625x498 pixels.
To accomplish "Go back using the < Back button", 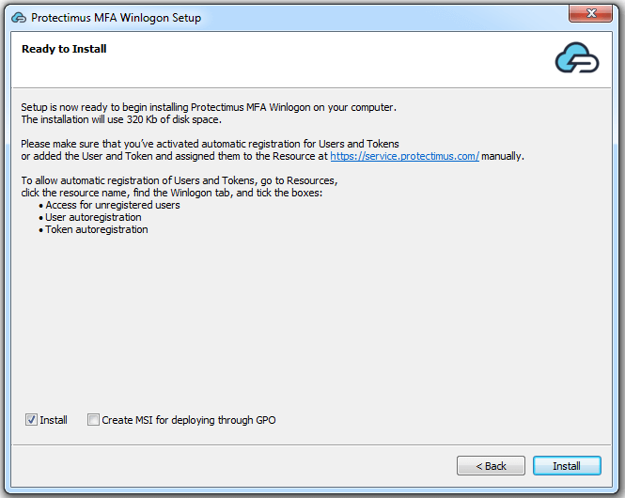I will tap(491, 466).
